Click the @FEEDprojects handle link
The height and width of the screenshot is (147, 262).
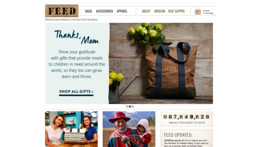click(173, 140)
